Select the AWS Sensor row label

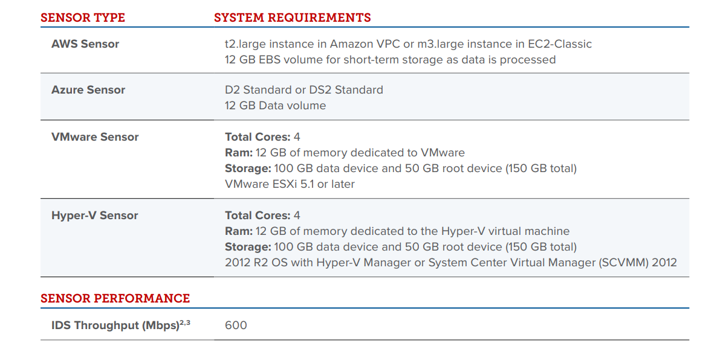tap(85, 44)
